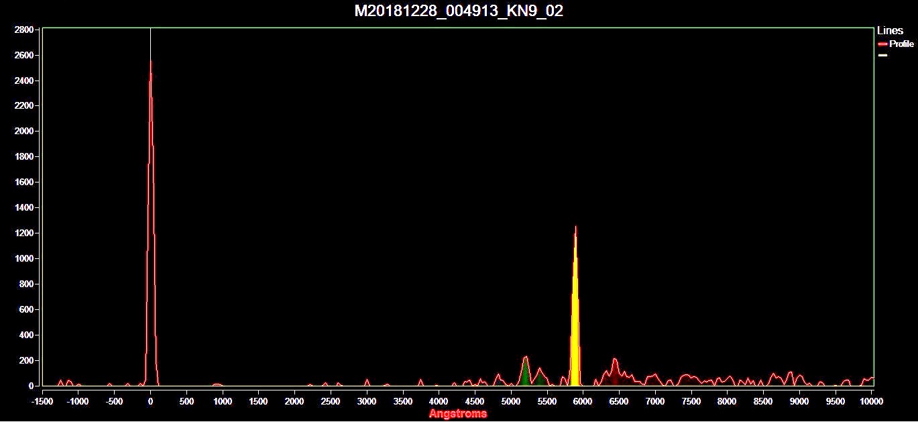Click the 2400 y-axis label
918x422 pixels.
point(24,81)
